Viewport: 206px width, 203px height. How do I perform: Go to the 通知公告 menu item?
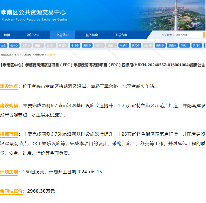coord(33,35)
